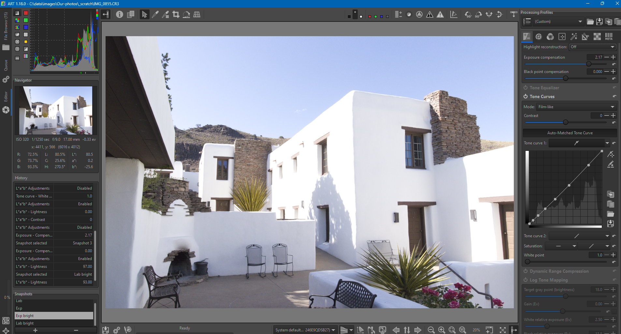Toggle the clipped shadows warning indicator

point(430,14)
